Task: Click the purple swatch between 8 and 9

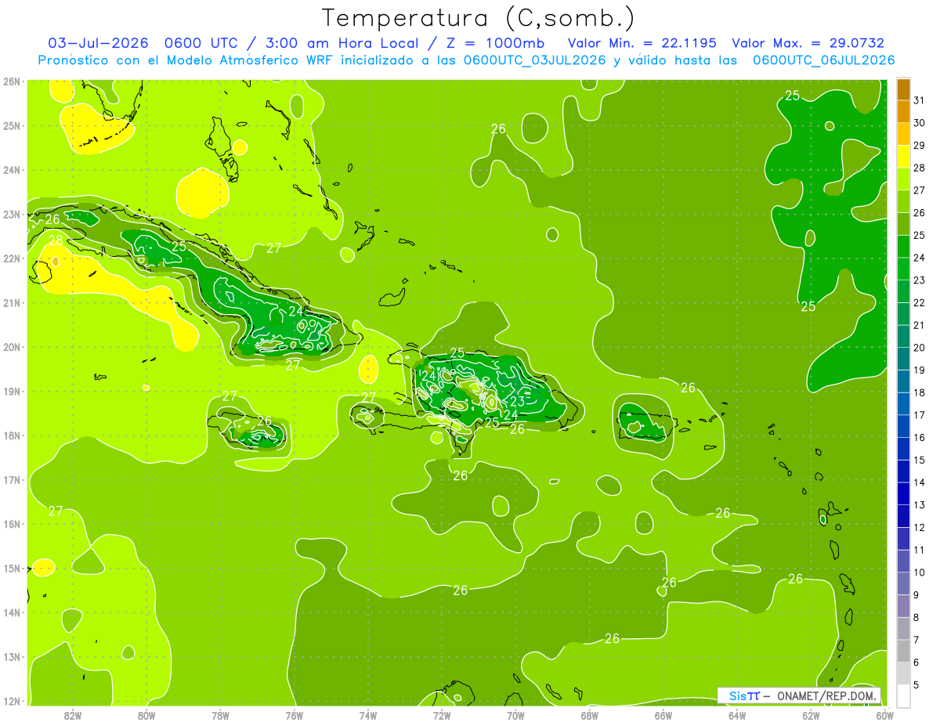Action: click(903, 606)
